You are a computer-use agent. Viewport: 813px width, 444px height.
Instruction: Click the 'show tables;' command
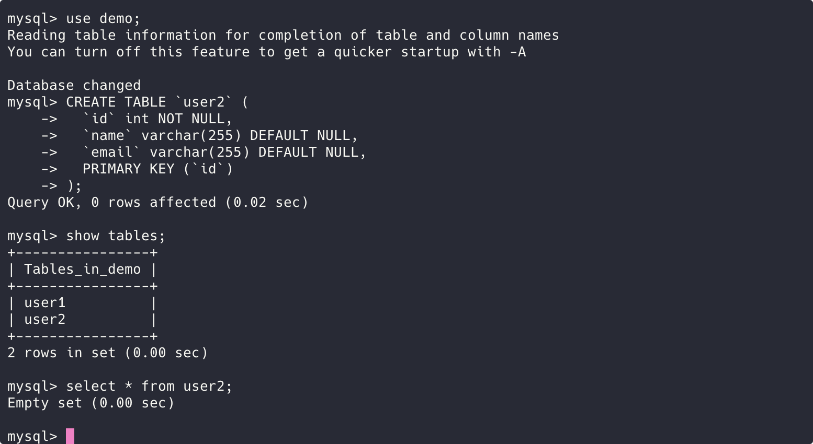click(116, 236)
